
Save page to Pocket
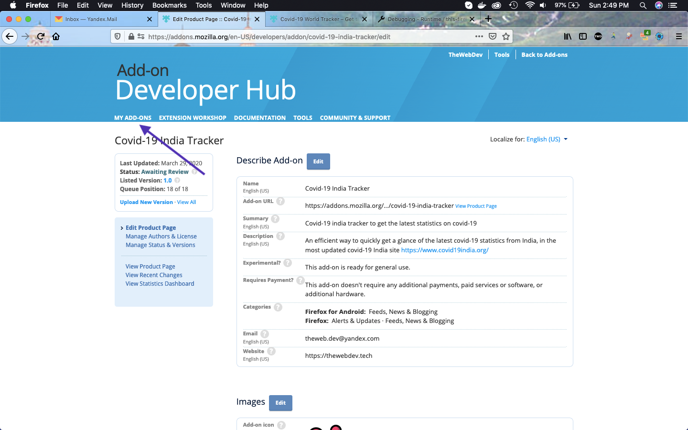tap(493, 36)
